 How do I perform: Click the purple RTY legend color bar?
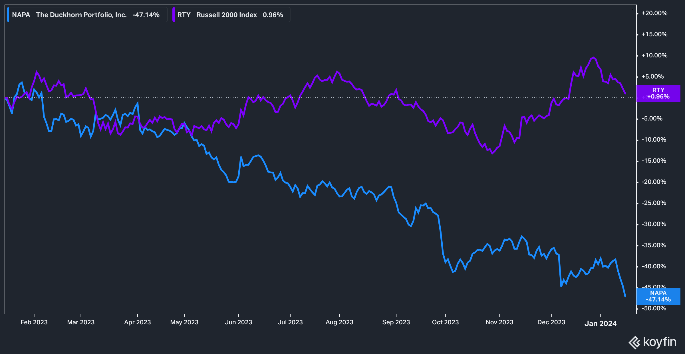174,15
